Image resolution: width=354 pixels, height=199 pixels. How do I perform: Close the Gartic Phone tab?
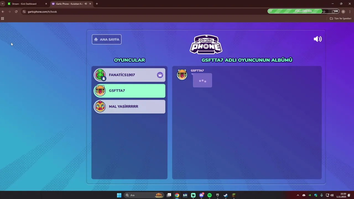(x=90, y=4)
